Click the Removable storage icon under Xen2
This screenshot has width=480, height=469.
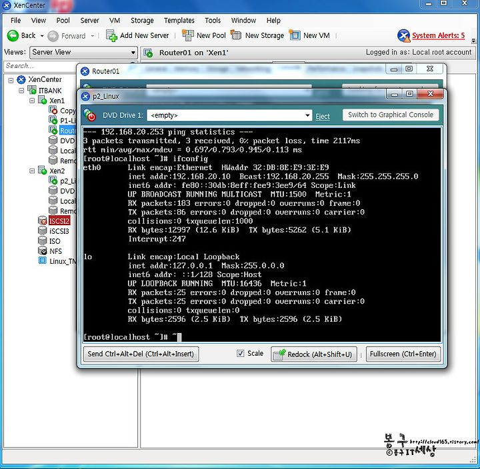pyautogui.click(x=53, y=211)
